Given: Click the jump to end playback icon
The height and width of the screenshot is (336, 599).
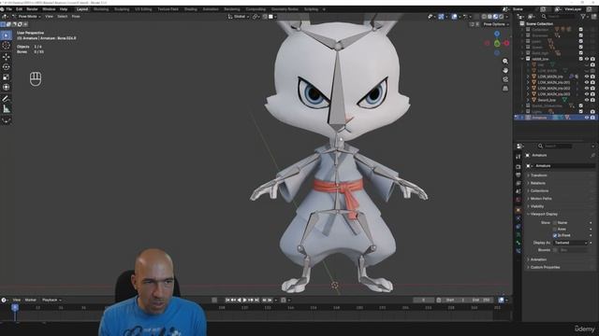Looking at the screenshot, I should click(x=257, y=301).
